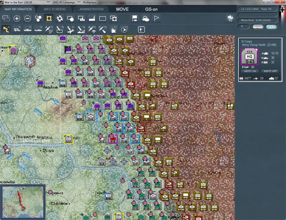Click the teal pill button labeled 1
Image resolution: width=286 pixels, height=220 pixels.
tap(271, 27)
